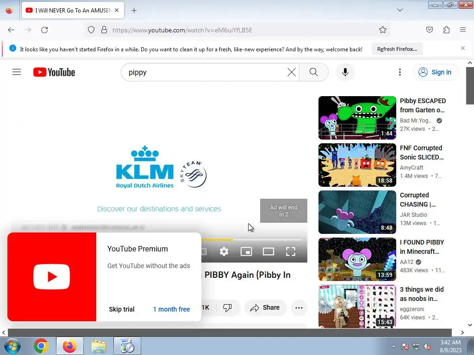Click 'Discover our destinations and services' ad text
This screenshot has width=474, height=355.
(159, 208)
